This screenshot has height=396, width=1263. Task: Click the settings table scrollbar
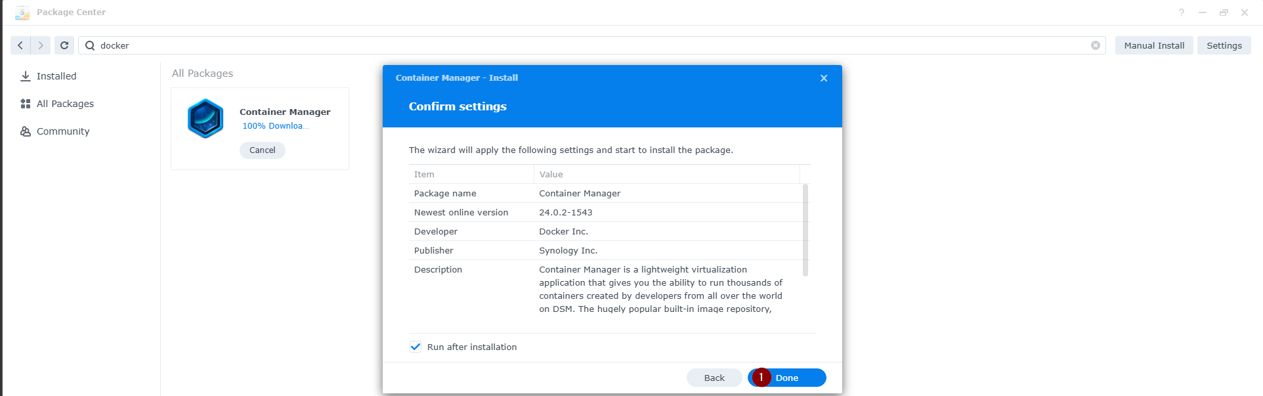point(805,230)
